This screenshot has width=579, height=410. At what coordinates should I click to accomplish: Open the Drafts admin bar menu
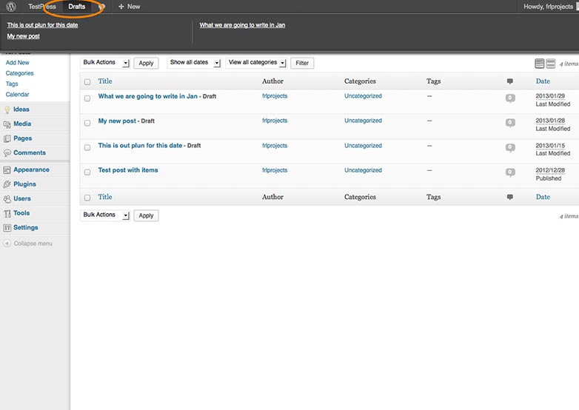point(76,7)
